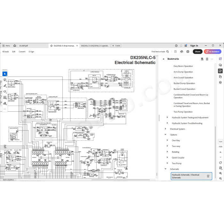Expand the One Way bookmark
This screenshot has width=224, height=224.
167,140
